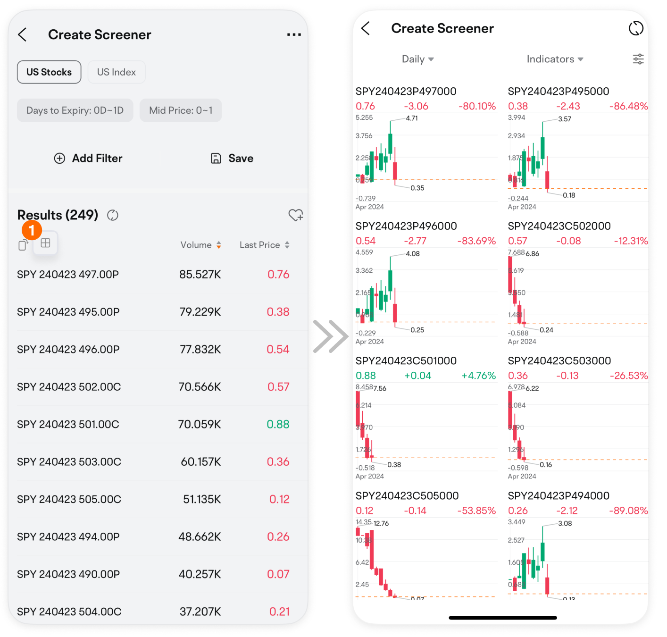Refresh the Results list

112,215
